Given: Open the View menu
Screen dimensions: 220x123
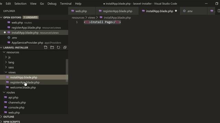Looking at the screenshot, I should tap(33, 4).
